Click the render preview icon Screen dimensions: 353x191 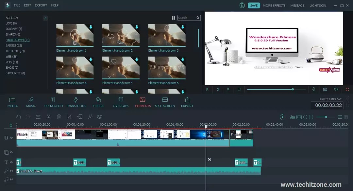coord(282,117)
